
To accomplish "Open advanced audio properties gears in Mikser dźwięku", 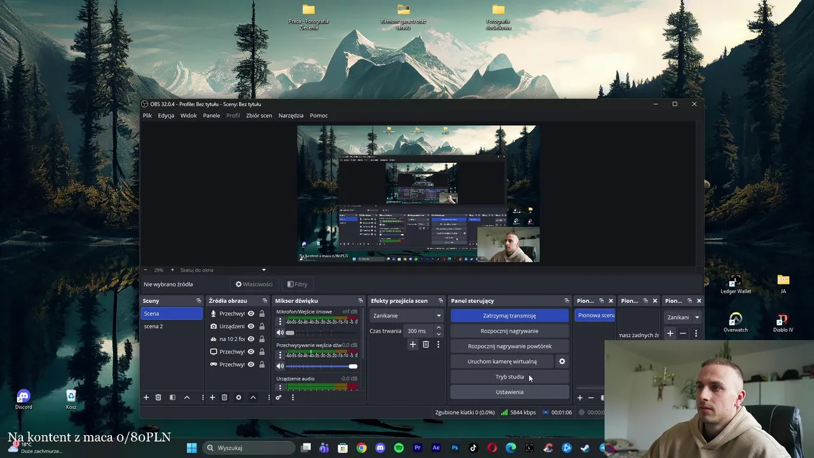I will [x=279, y=398].
